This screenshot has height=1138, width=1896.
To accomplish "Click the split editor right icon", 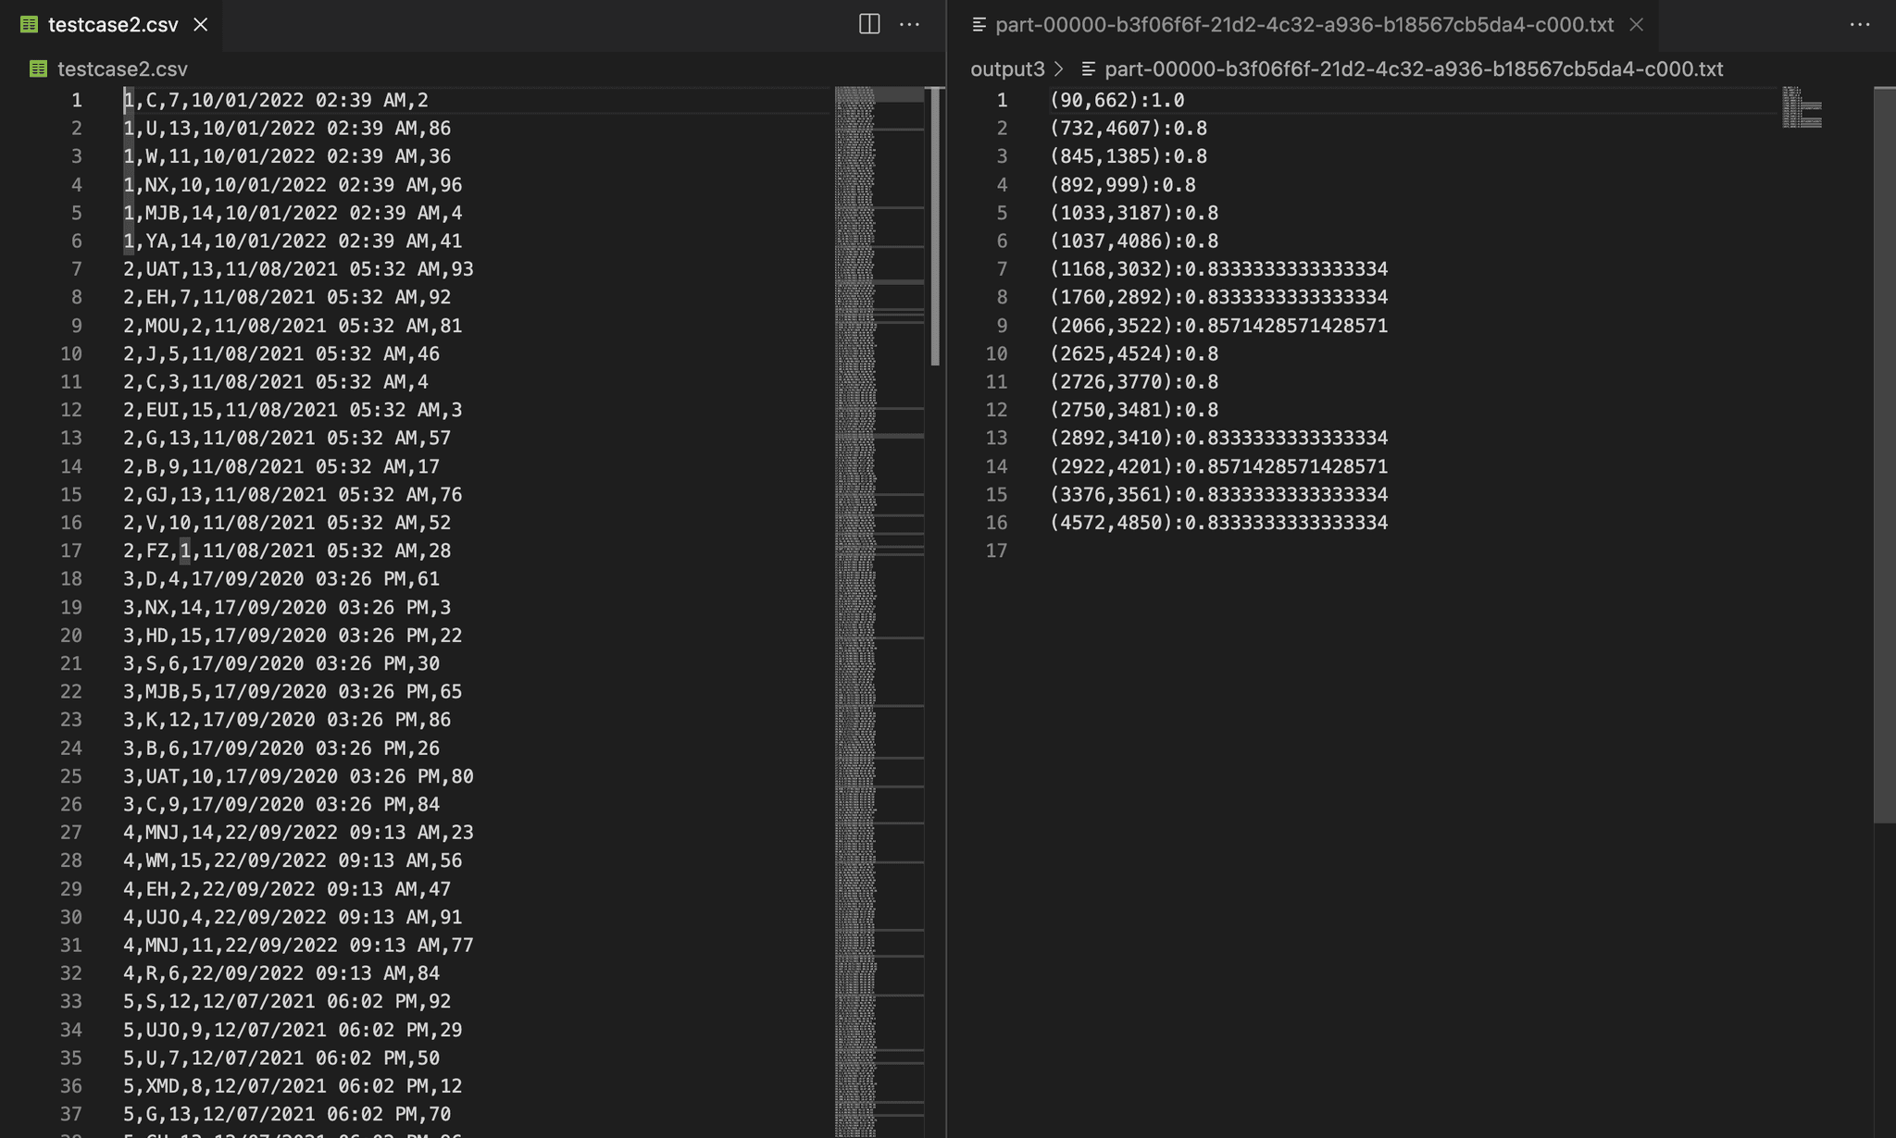I will 869,24.
